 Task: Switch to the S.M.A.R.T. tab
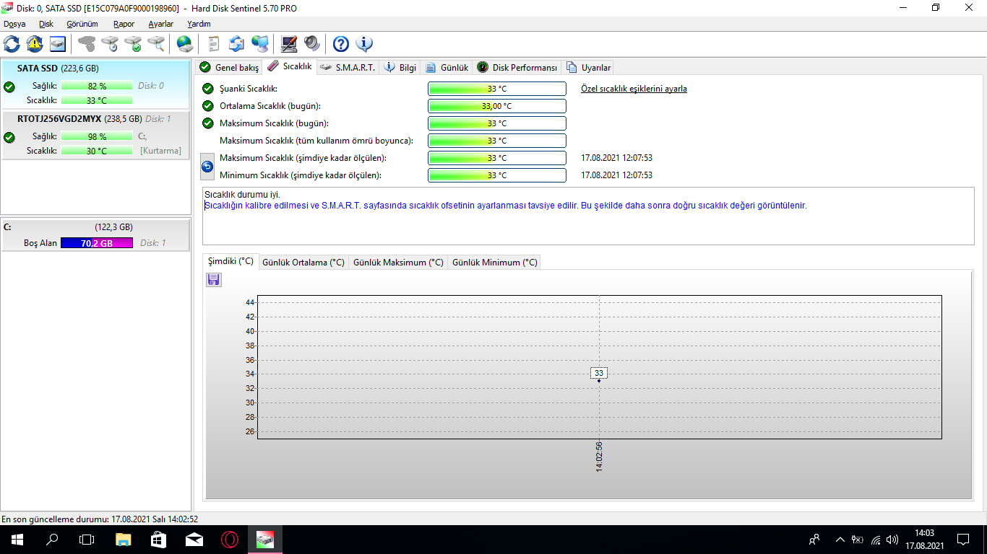coord(347,68)
